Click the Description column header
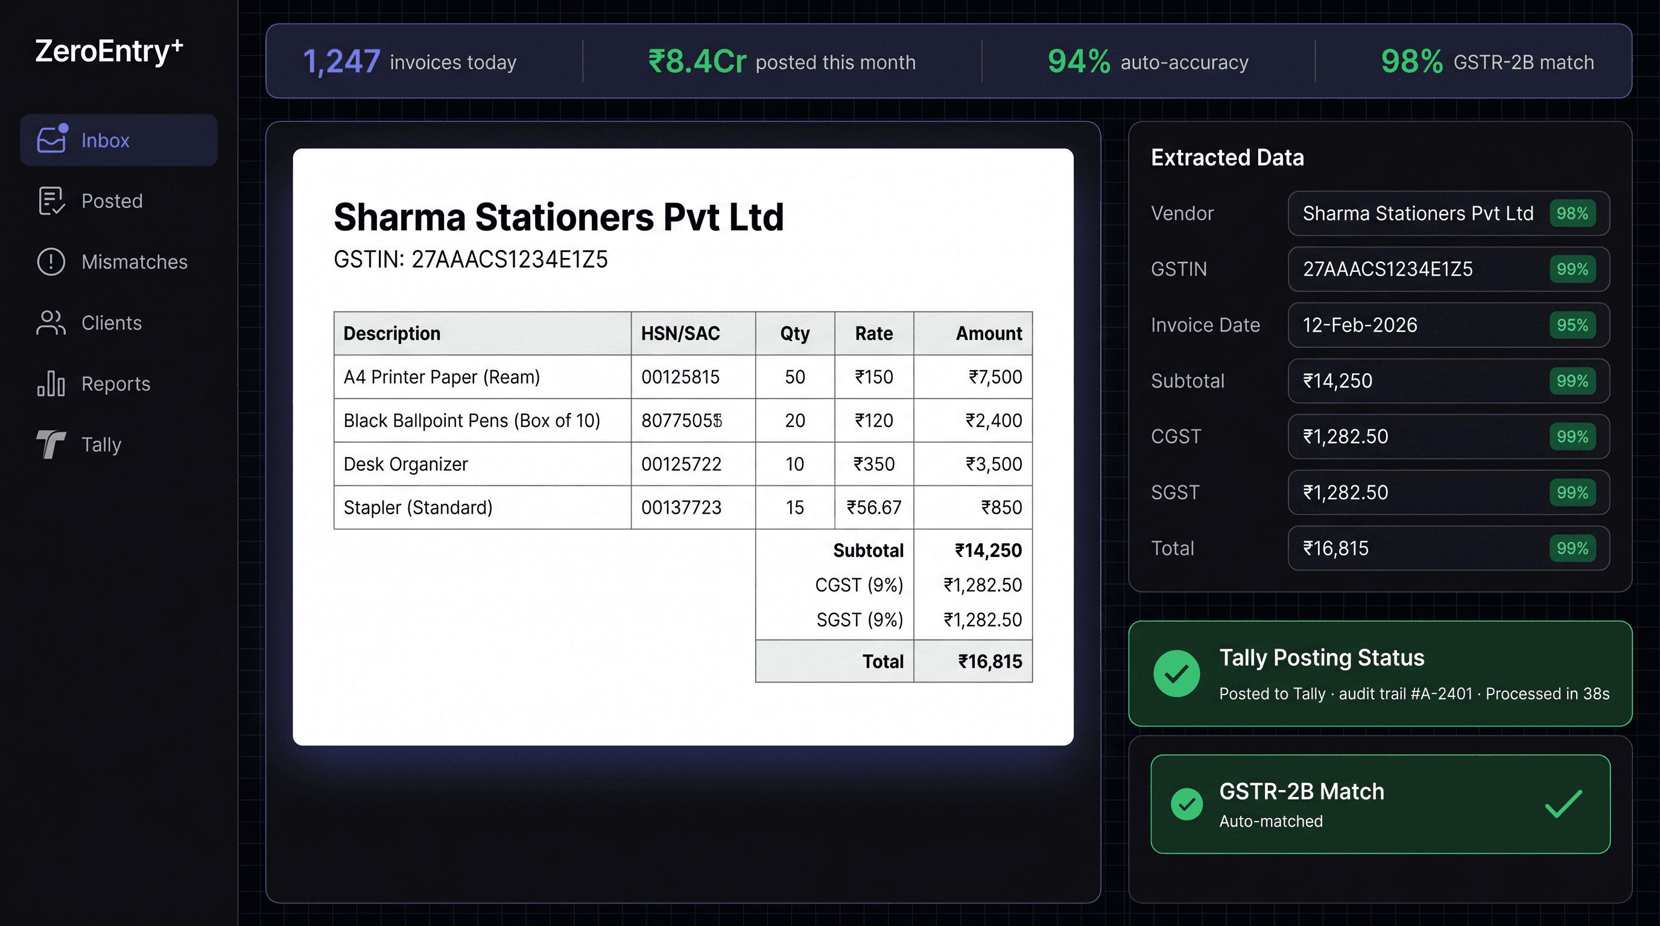This screenshot has width=1660, height=926. click(482, 333)
